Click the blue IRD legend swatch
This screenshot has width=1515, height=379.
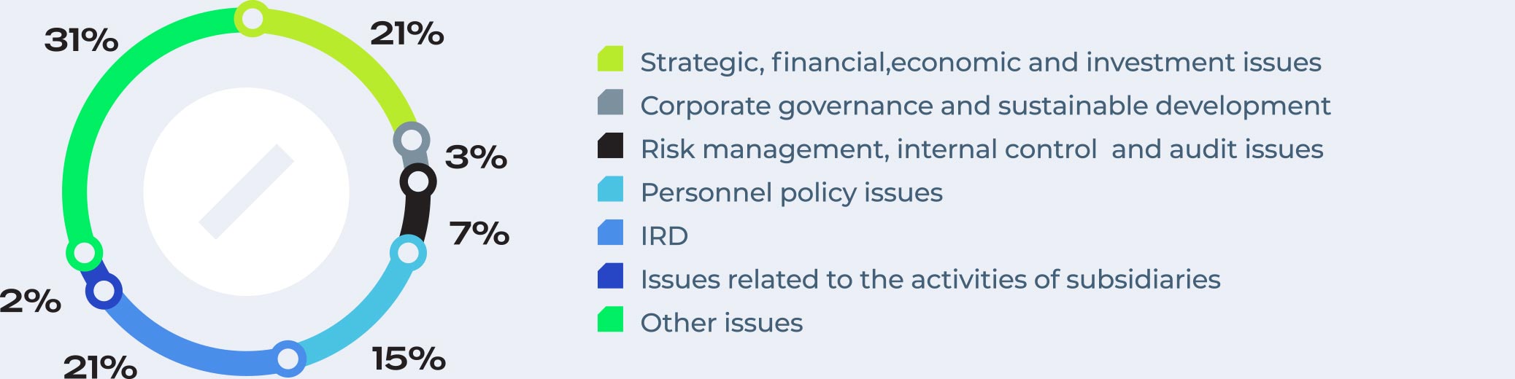[610, 232]
